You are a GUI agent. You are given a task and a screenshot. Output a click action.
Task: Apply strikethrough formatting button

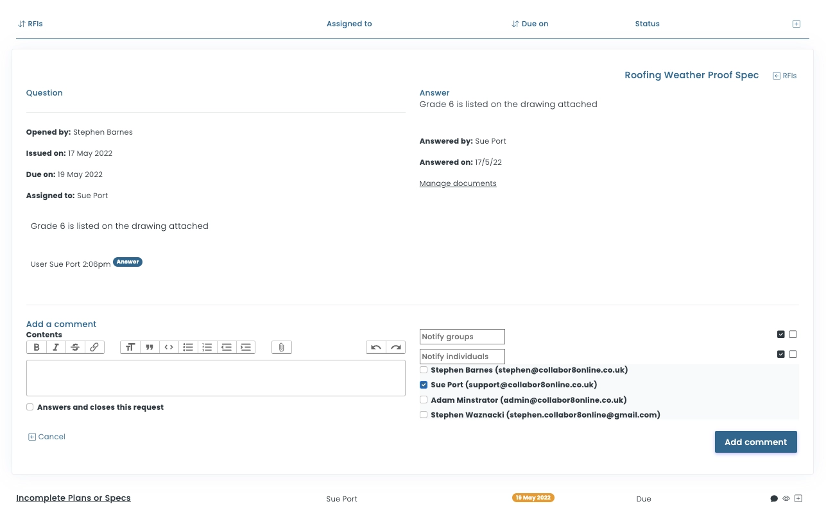[x=75, y=347]
